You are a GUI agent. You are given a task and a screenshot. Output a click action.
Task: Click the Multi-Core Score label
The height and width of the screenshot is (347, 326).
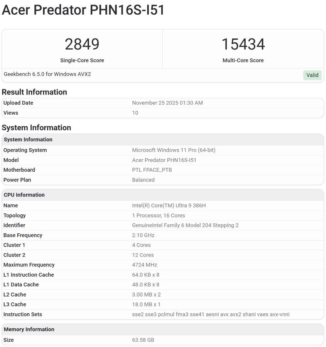[x=243, y=60]
